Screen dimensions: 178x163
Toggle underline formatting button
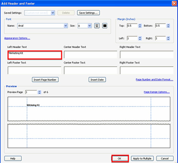coord(97,26)
